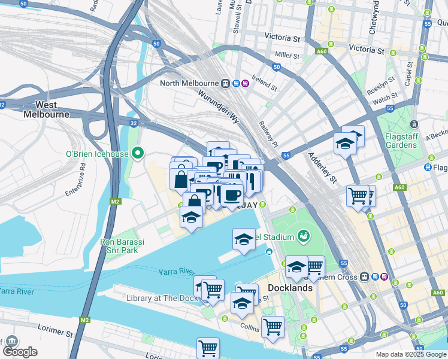Screen dimensions: 448x359
Task: Click the Ron Barassi Snr Park label
Action: point(122,246)
